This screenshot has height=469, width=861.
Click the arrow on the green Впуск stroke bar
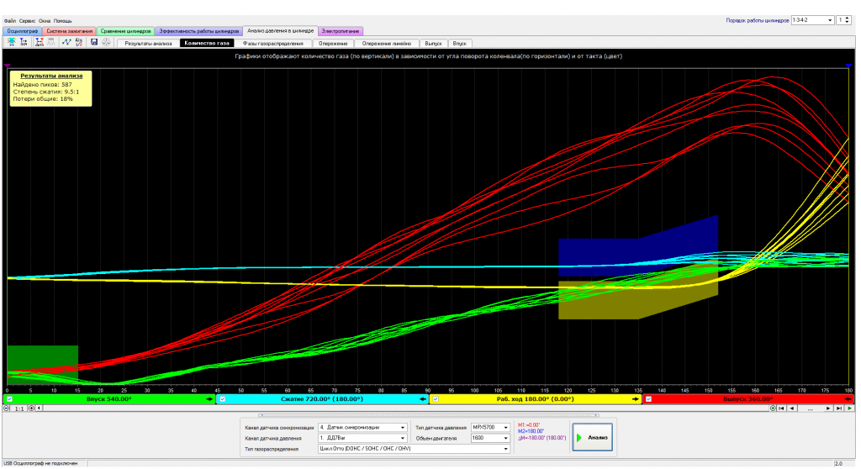click(209, 399)
